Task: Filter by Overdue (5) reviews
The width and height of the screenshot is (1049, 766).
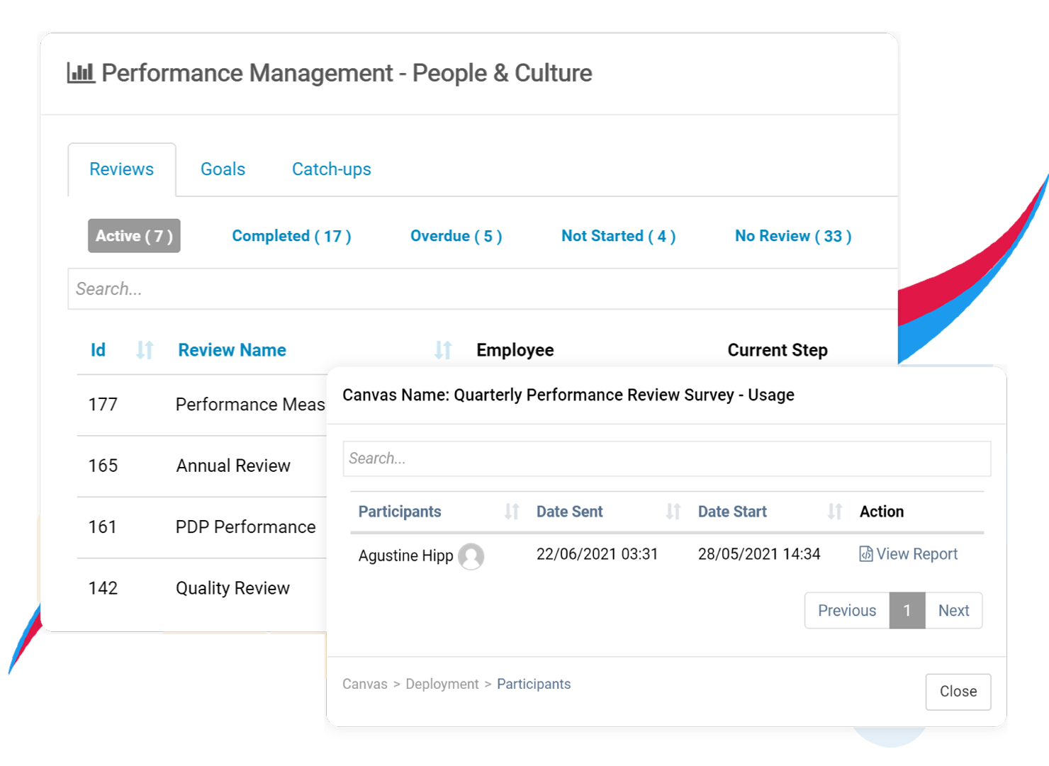Action: 456,235
